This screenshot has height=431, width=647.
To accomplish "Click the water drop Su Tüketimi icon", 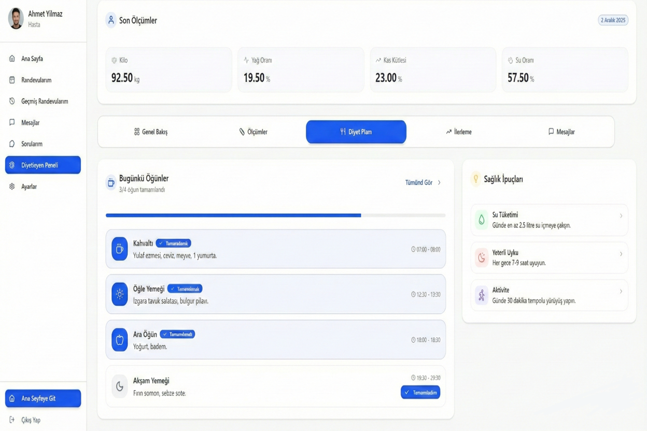I will (482, 220).
